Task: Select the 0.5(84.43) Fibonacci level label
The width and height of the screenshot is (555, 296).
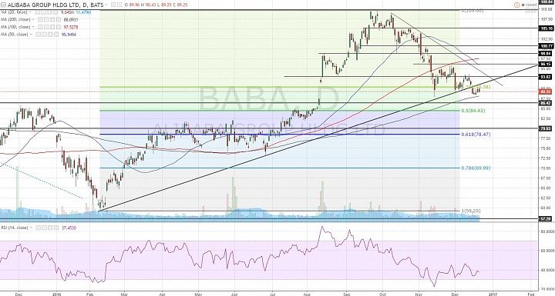Action: coord(473,111)
